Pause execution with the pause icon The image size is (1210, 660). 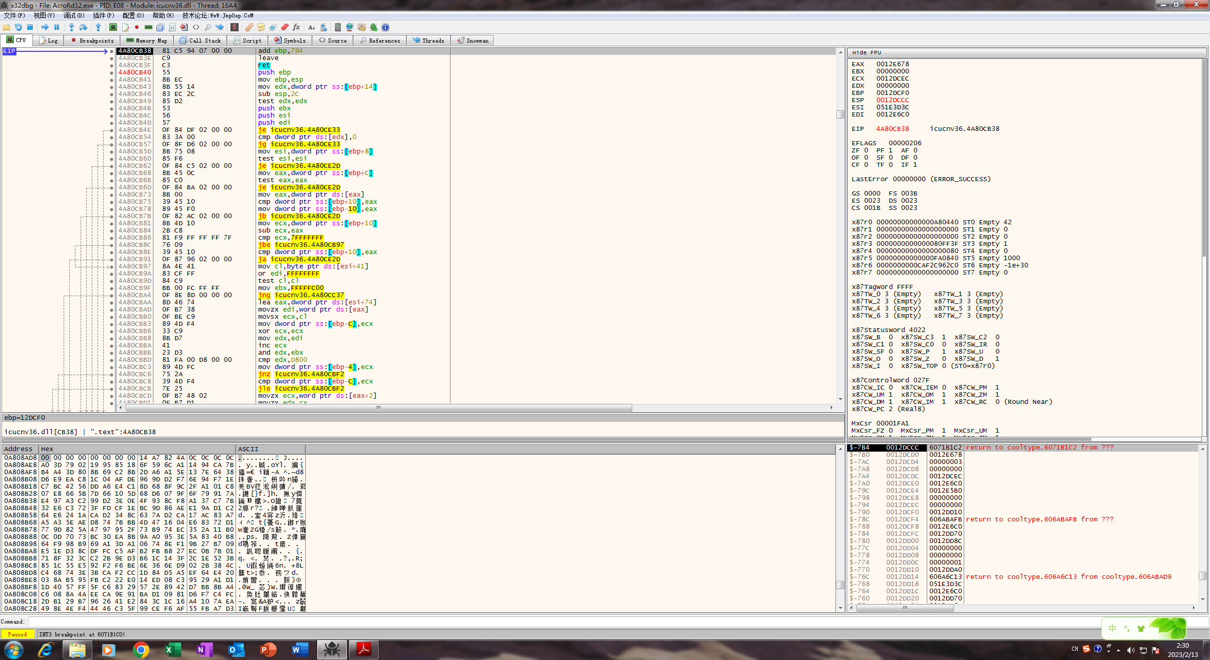tap(57, 27)
